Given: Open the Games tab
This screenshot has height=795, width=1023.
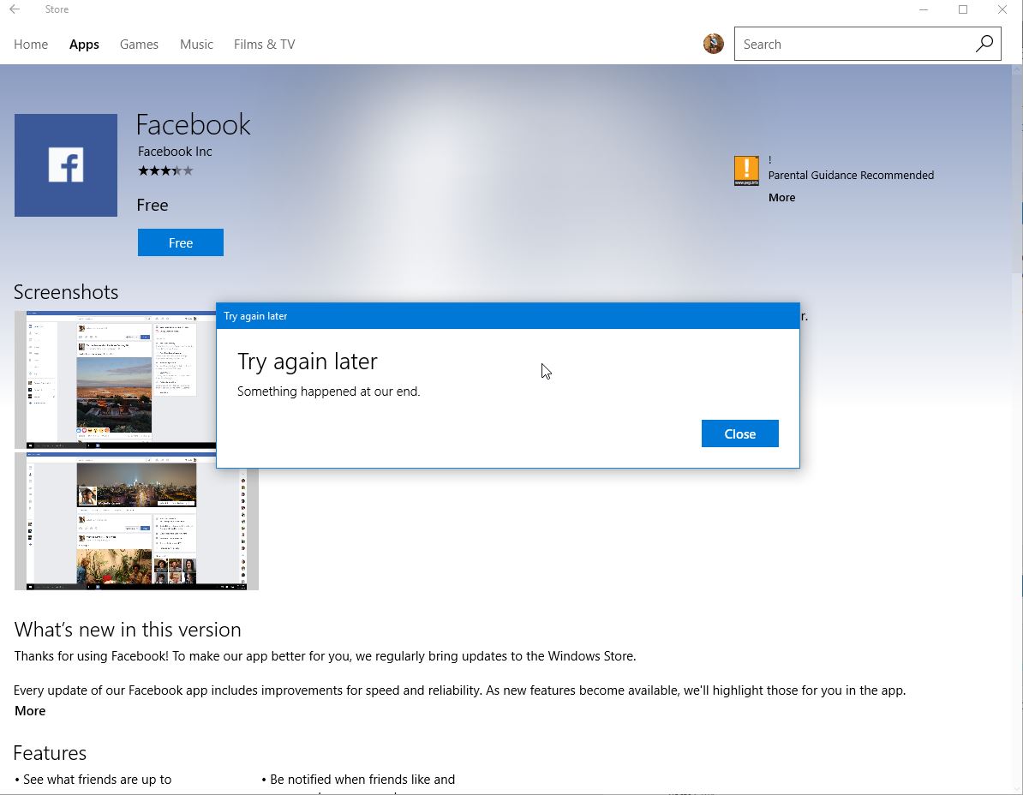Looking at the screenshot, I should [139, 45].
